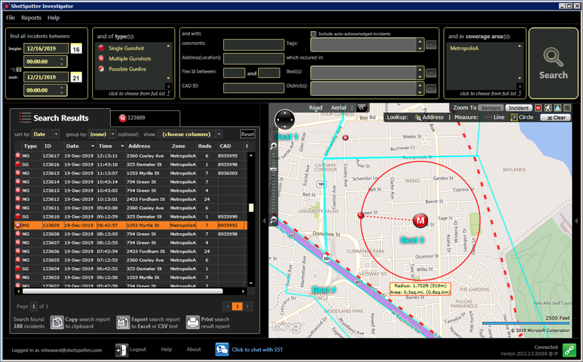This screenshot has width=583, height=362.
Task: Click the map zoom-in magnifier plus icon
Action: (x=274, y=146)
